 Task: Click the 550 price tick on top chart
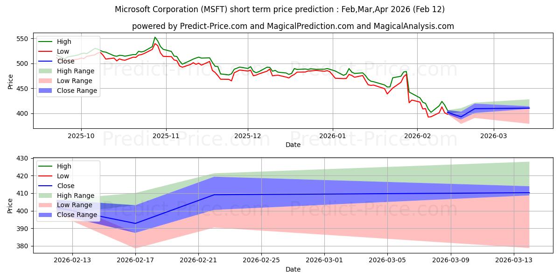22,39
